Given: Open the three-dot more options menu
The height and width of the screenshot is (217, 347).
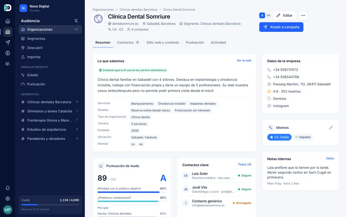Looking at the screenshot, I should coord(303,16).
